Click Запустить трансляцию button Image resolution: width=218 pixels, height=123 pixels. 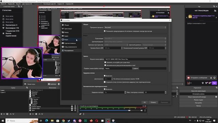(198, 91)
